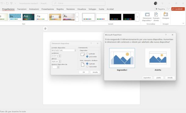Start slideshow from the quick access presentation icon
Image resolution: width=186 pixels, height=113 pixels.
(11, 3)
